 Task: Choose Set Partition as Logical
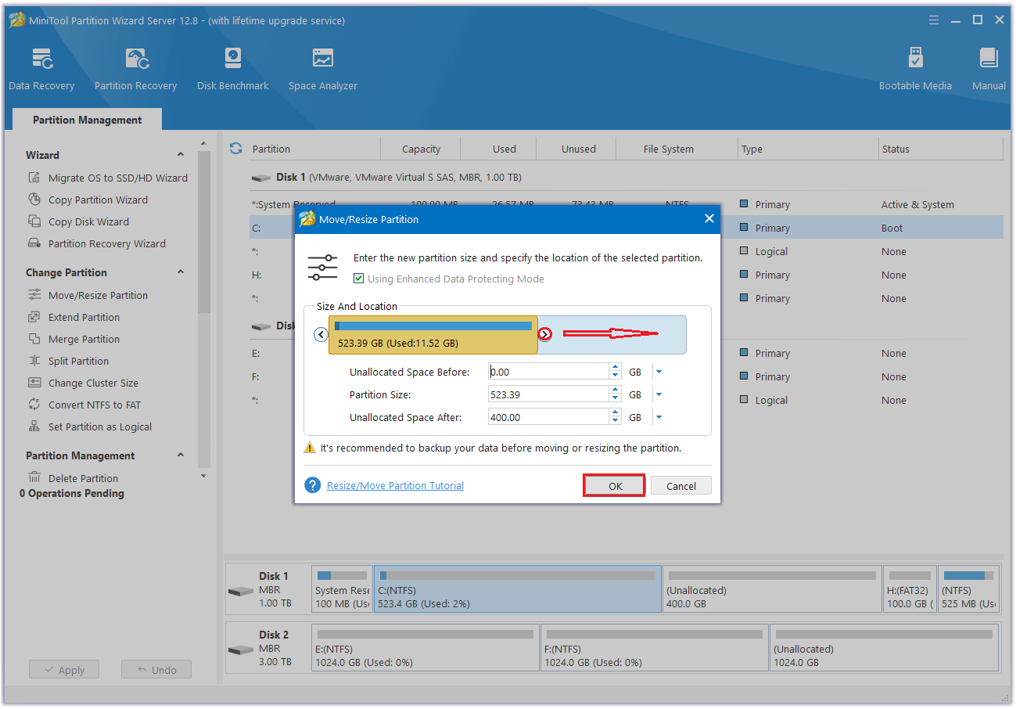tap(90, 426)
